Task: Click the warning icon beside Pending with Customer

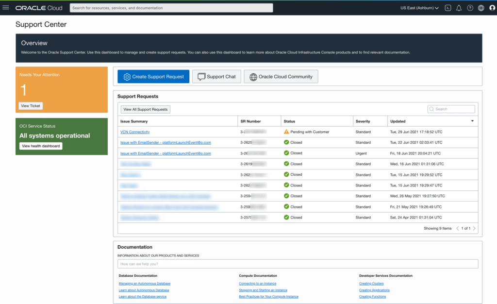Action: (x=286, y=132)
